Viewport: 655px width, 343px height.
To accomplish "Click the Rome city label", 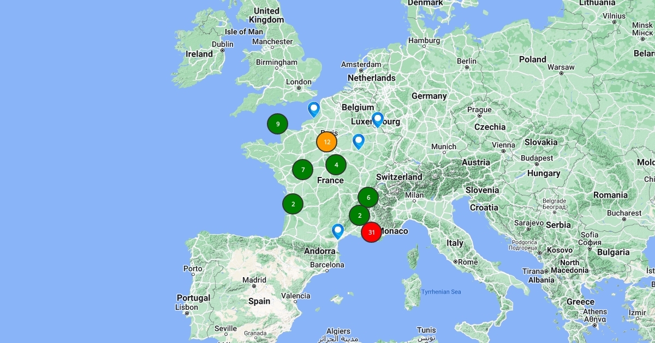I will [x=468, y=262].
